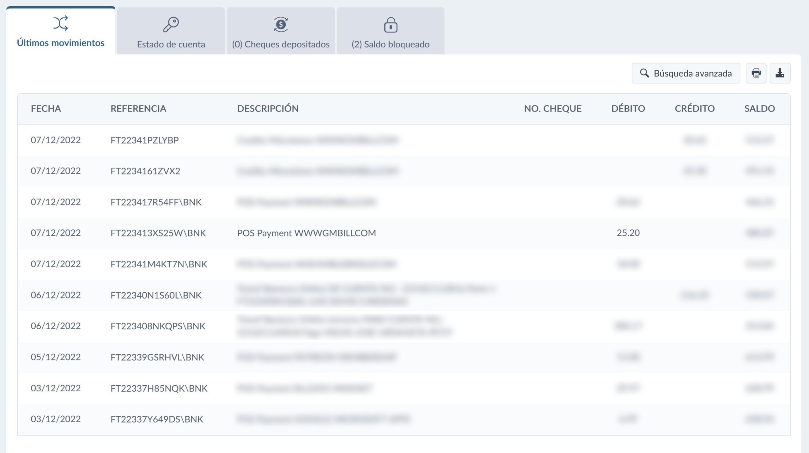Open the Cheques depositados tab
Screen dimensions: 809x453
[x=281, y=44]
